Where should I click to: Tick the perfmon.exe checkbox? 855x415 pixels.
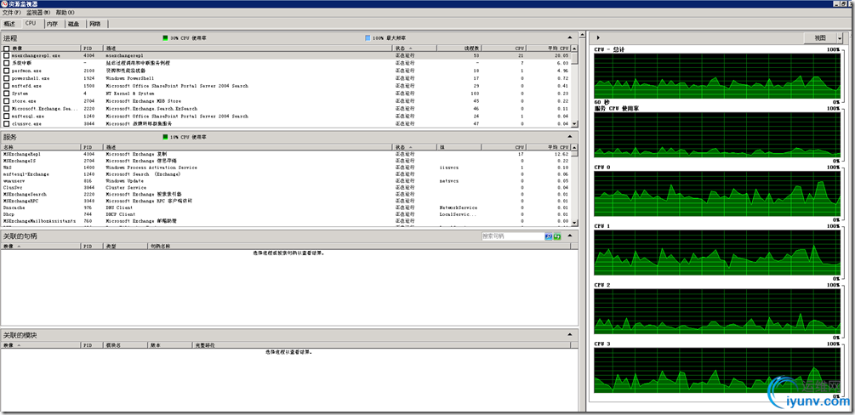click(x=7, y=71)
